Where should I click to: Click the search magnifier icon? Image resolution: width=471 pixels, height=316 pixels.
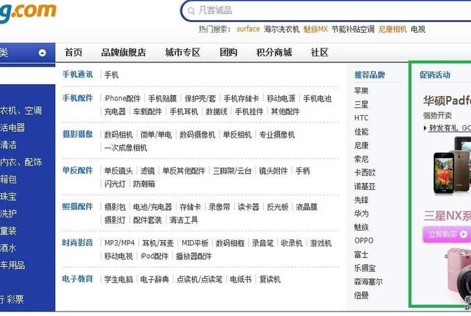coord(191,11)
